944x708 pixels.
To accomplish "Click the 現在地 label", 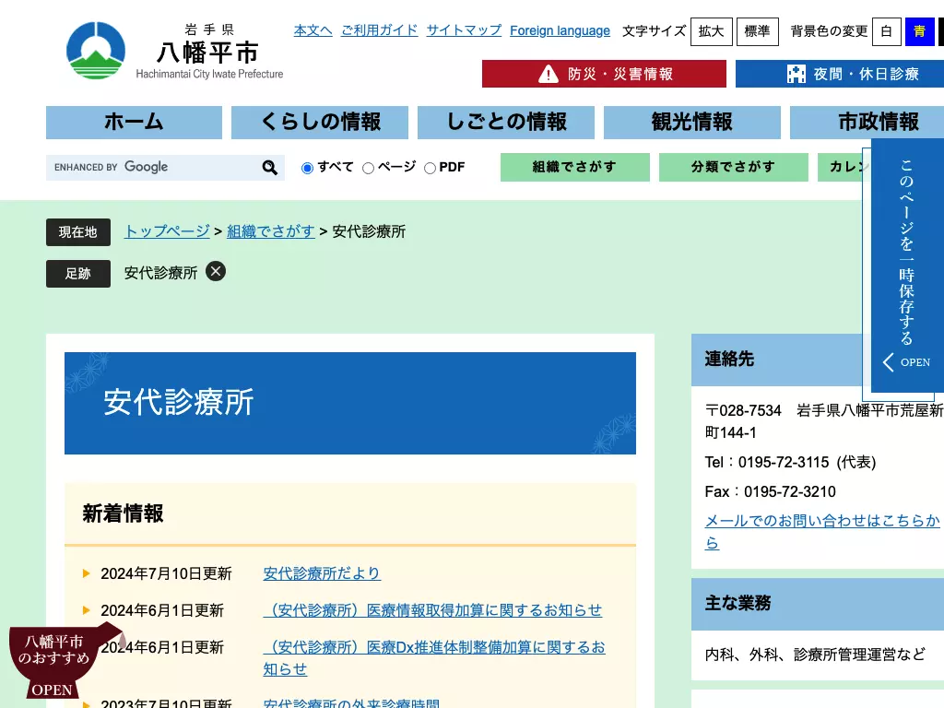I will (x=78, y=232).
